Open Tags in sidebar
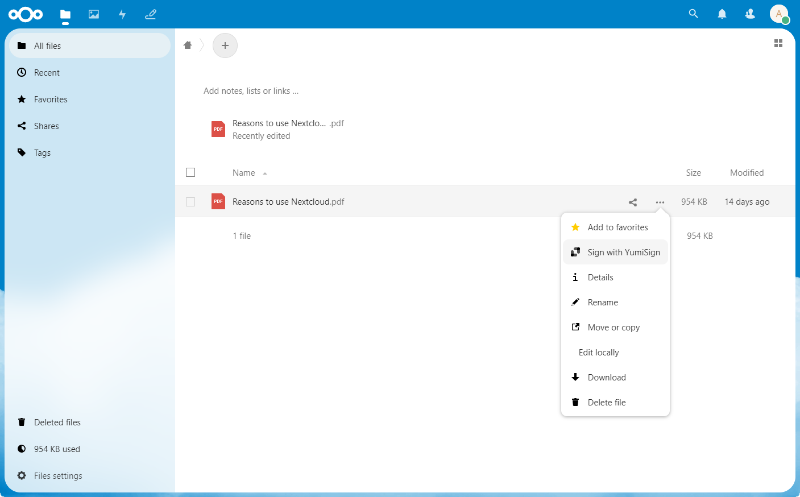 point(90,152)
